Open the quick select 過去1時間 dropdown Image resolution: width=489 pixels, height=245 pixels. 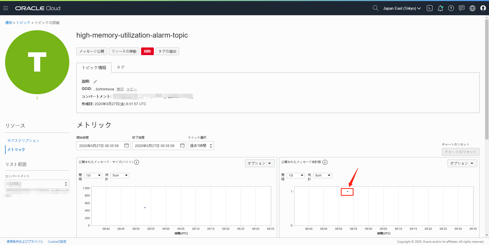201,146
